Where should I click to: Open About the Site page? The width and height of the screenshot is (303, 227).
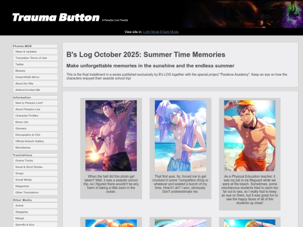(35, 84)
